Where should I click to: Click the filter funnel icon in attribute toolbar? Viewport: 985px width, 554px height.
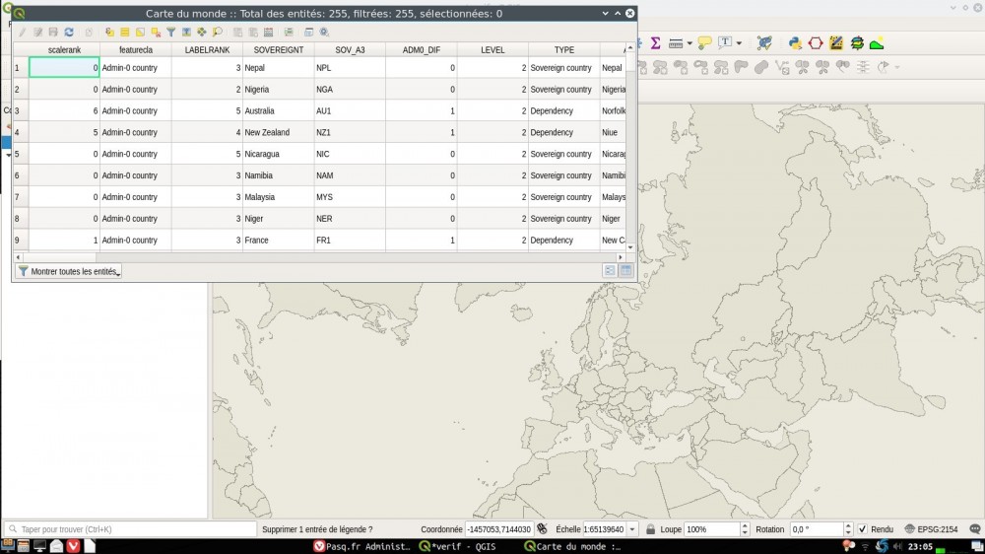click(170, 33)
